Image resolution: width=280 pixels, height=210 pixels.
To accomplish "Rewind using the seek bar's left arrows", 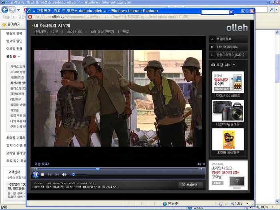I will click(x=35, y=169).
